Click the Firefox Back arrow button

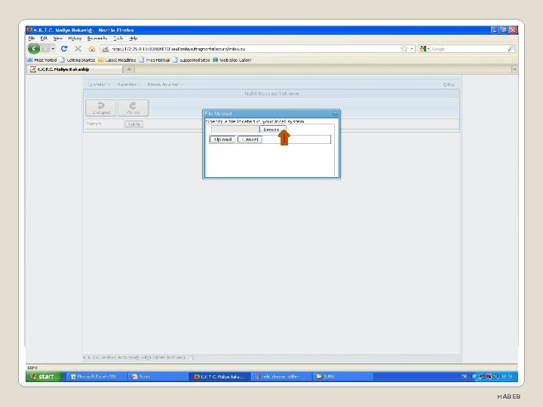34,48
